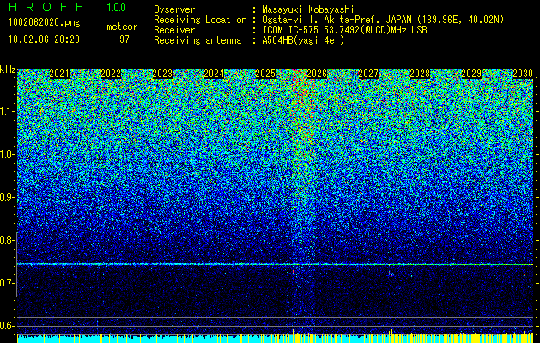Image resolution: width=540 pixels, height=343 pixels.
Task: Click the observer name Masayuki Kobayashi
Action: (x=308, y=9)
